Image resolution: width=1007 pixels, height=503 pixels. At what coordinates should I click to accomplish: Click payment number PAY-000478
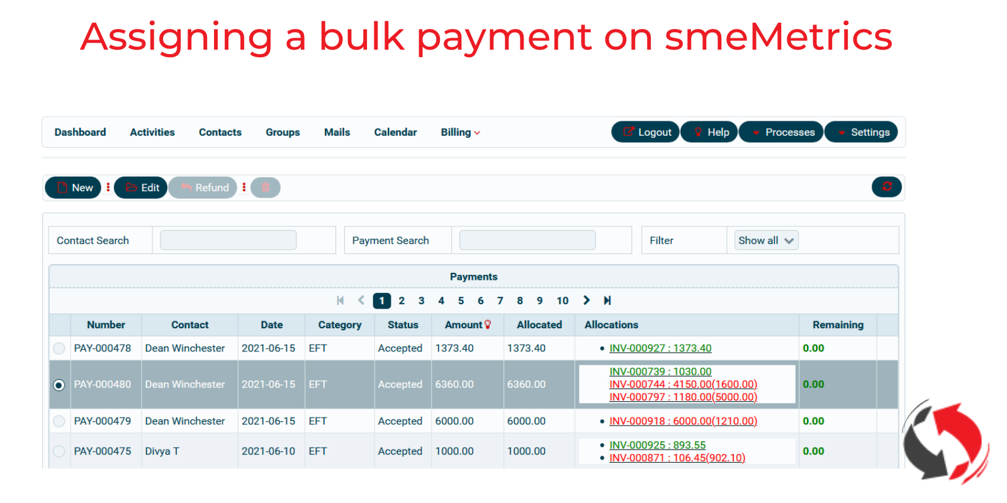103,348
